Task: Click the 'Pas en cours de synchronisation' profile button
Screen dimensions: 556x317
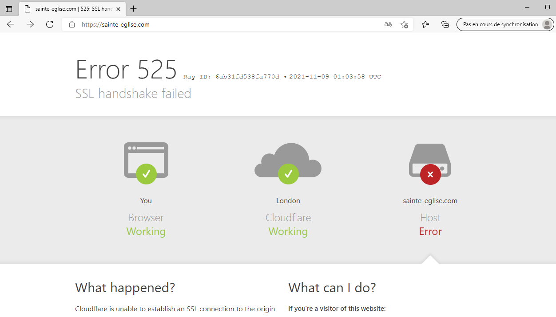Action: (505, 24)
